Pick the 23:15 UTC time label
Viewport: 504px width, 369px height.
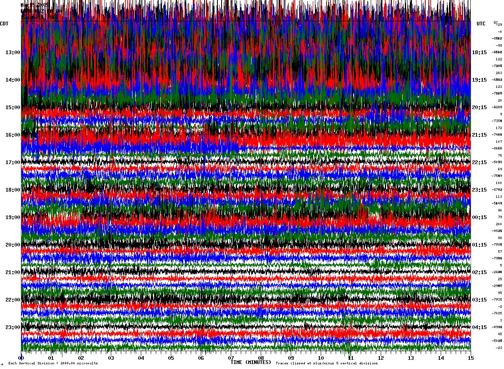click(x=479, y=190)
